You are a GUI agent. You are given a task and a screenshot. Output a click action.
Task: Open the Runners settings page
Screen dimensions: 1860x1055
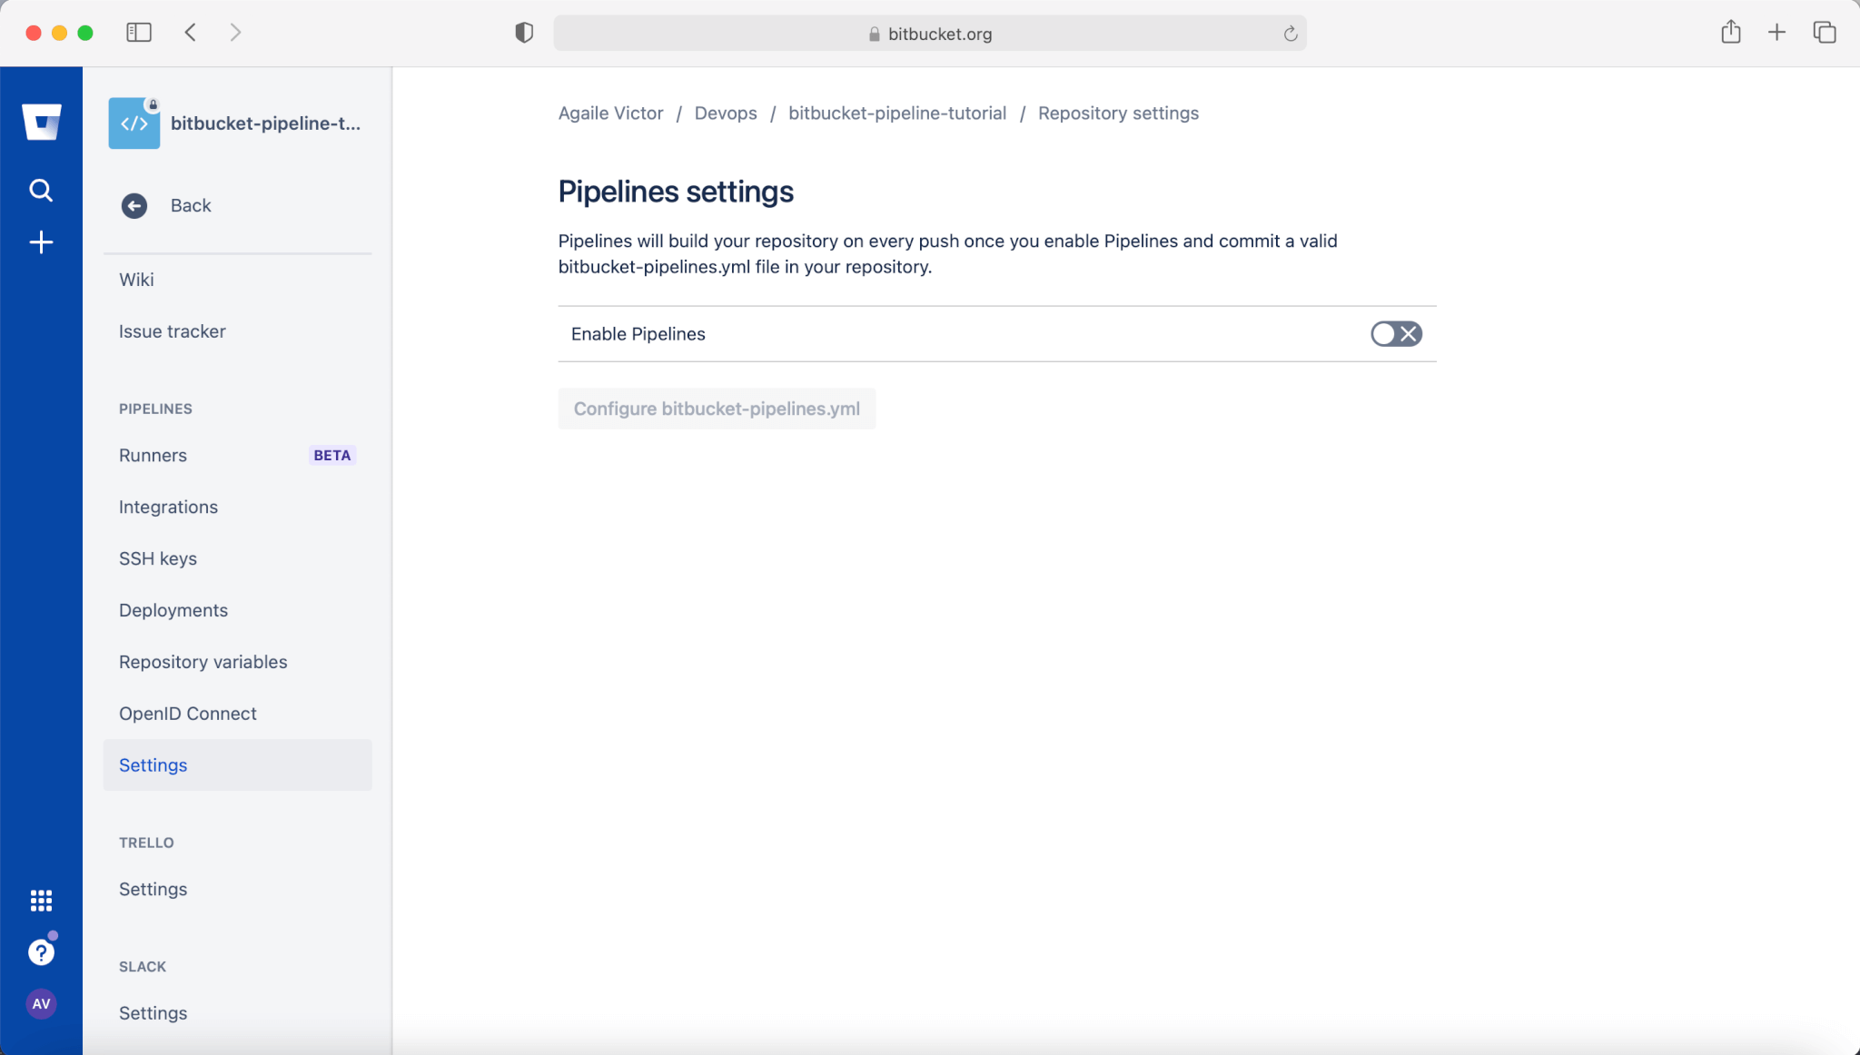(153, 455)
